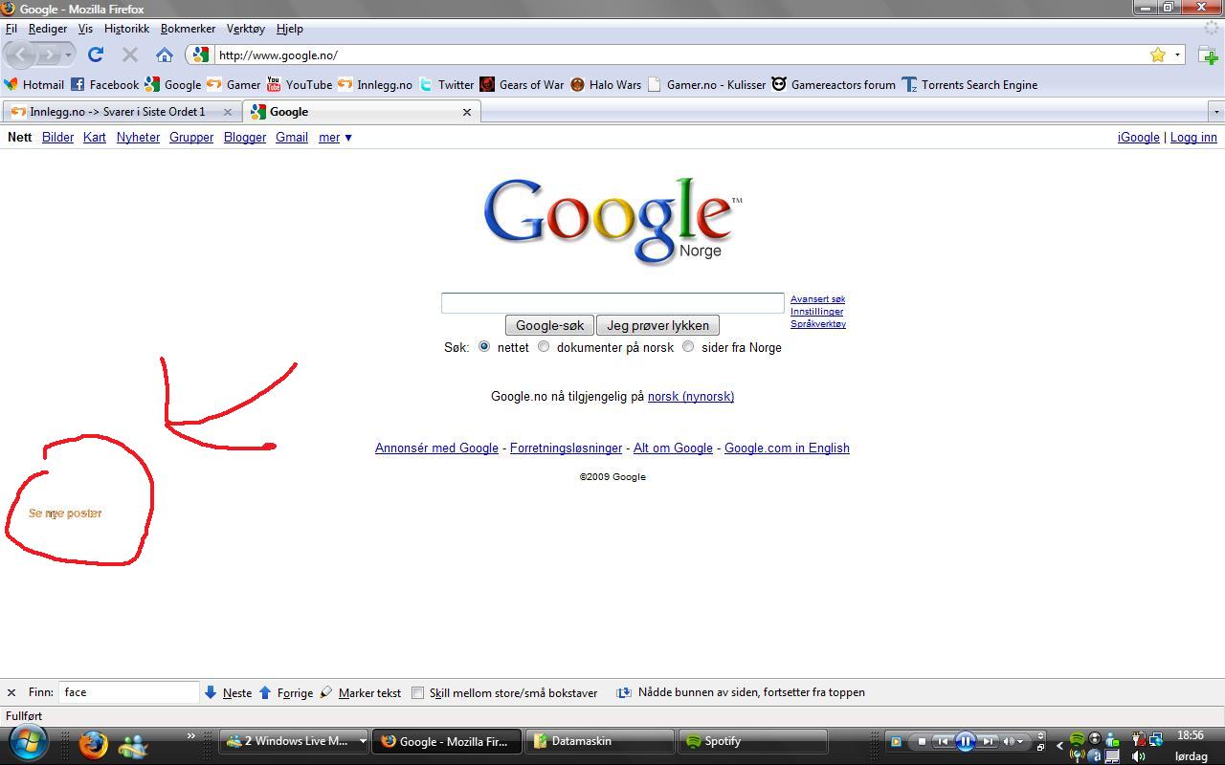Launch Windows Live Messenger from quick launch
1225x765 pixels.
coord(133,744)
